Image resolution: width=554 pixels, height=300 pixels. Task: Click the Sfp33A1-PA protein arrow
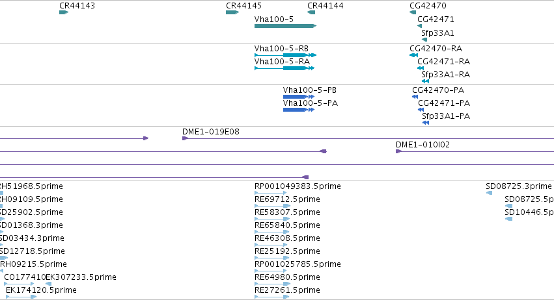(426, 123)
